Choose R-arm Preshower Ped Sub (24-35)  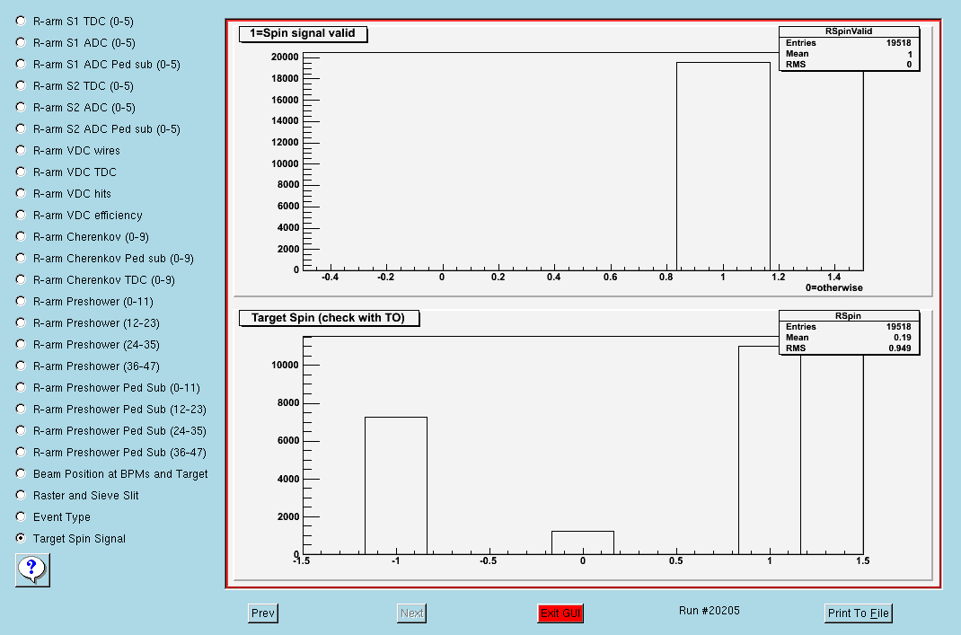(x=21, y=430)
